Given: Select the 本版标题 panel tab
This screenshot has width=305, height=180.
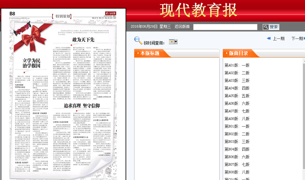Looking at the screenshot, I should (150, 53).
